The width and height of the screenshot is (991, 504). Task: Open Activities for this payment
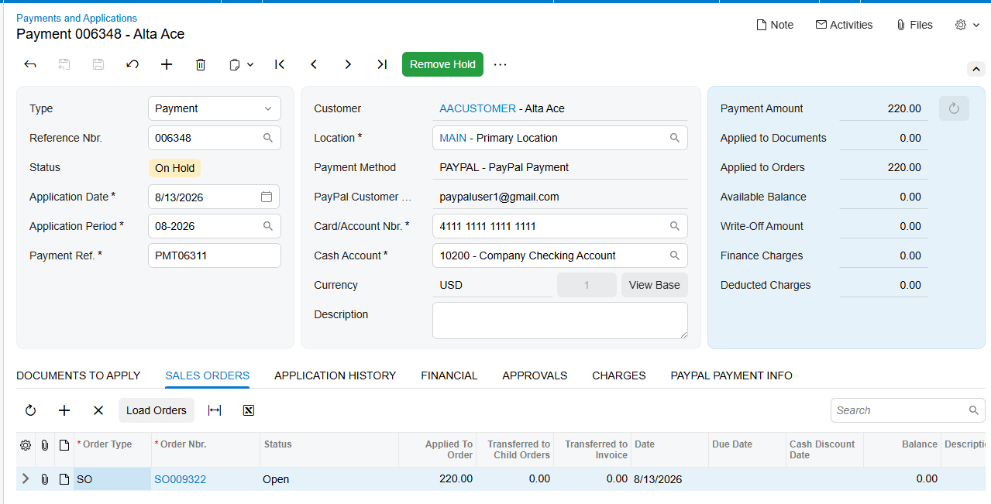(844, 25)
